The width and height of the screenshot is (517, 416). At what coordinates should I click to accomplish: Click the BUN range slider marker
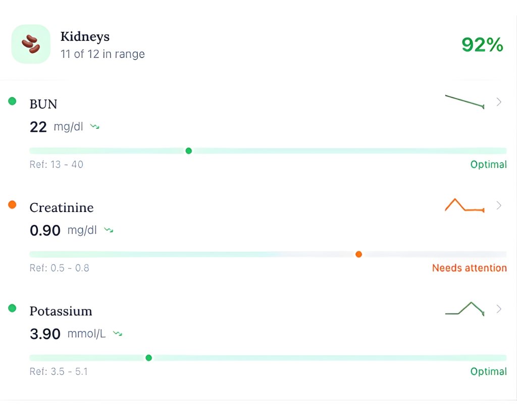coord(189,150)
